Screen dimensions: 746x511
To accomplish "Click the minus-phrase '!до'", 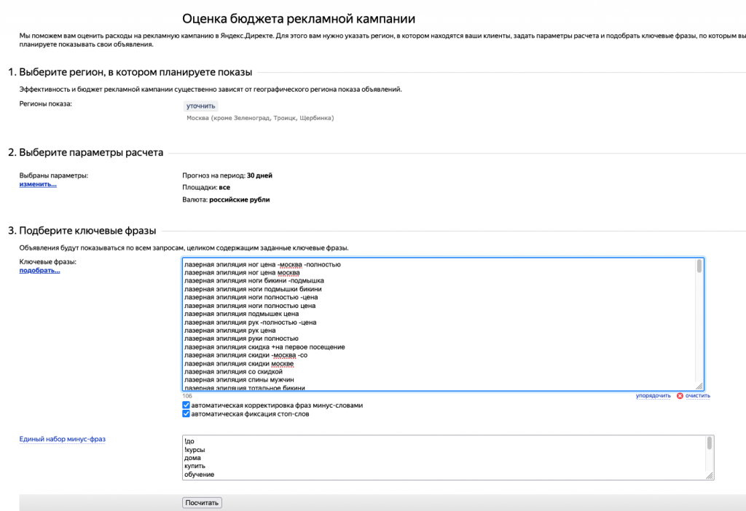I will coord(189,441).
